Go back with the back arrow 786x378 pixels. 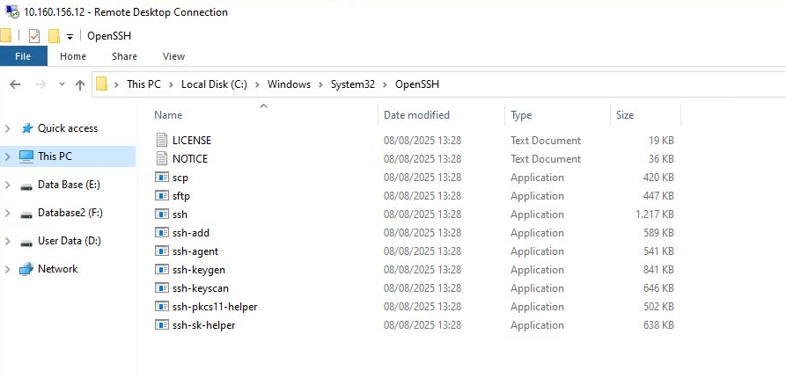tap(15, 84)
